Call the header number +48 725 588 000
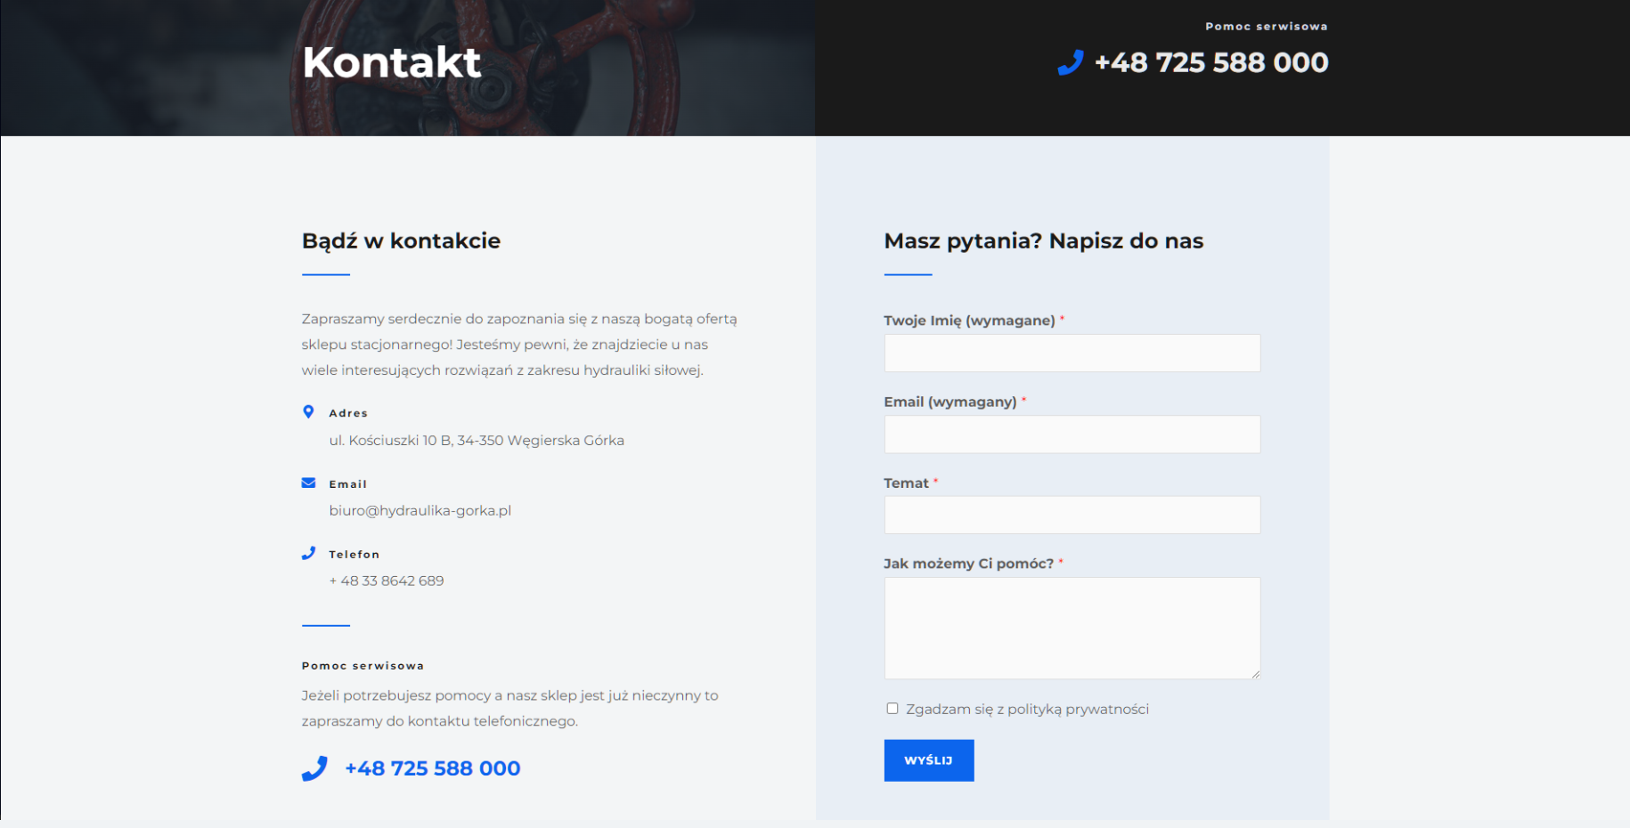The height and width of the screenshot is (828, 1630). pos(1210,62)
